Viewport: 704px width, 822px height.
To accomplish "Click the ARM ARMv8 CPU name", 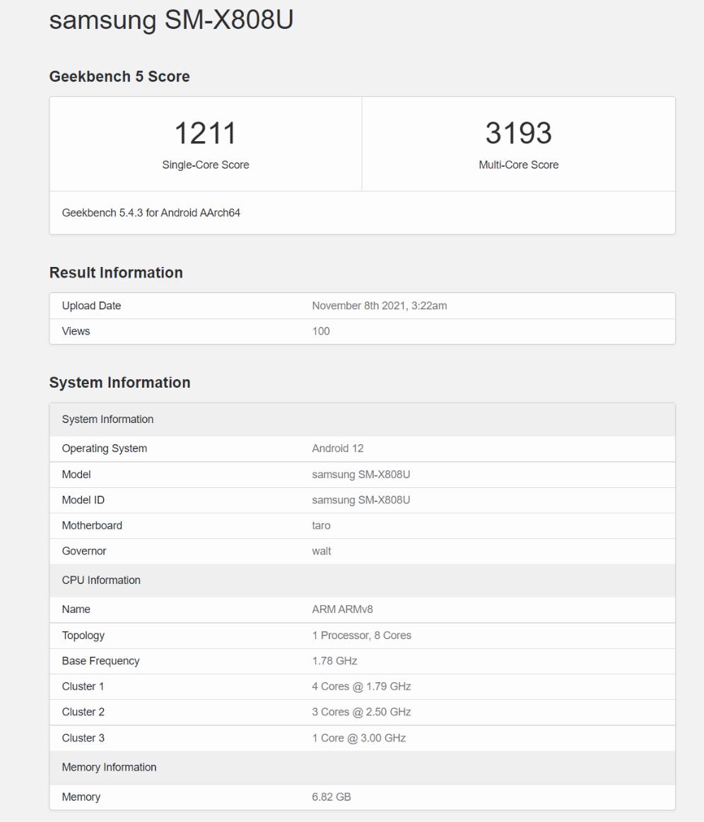I will [342, 609].
